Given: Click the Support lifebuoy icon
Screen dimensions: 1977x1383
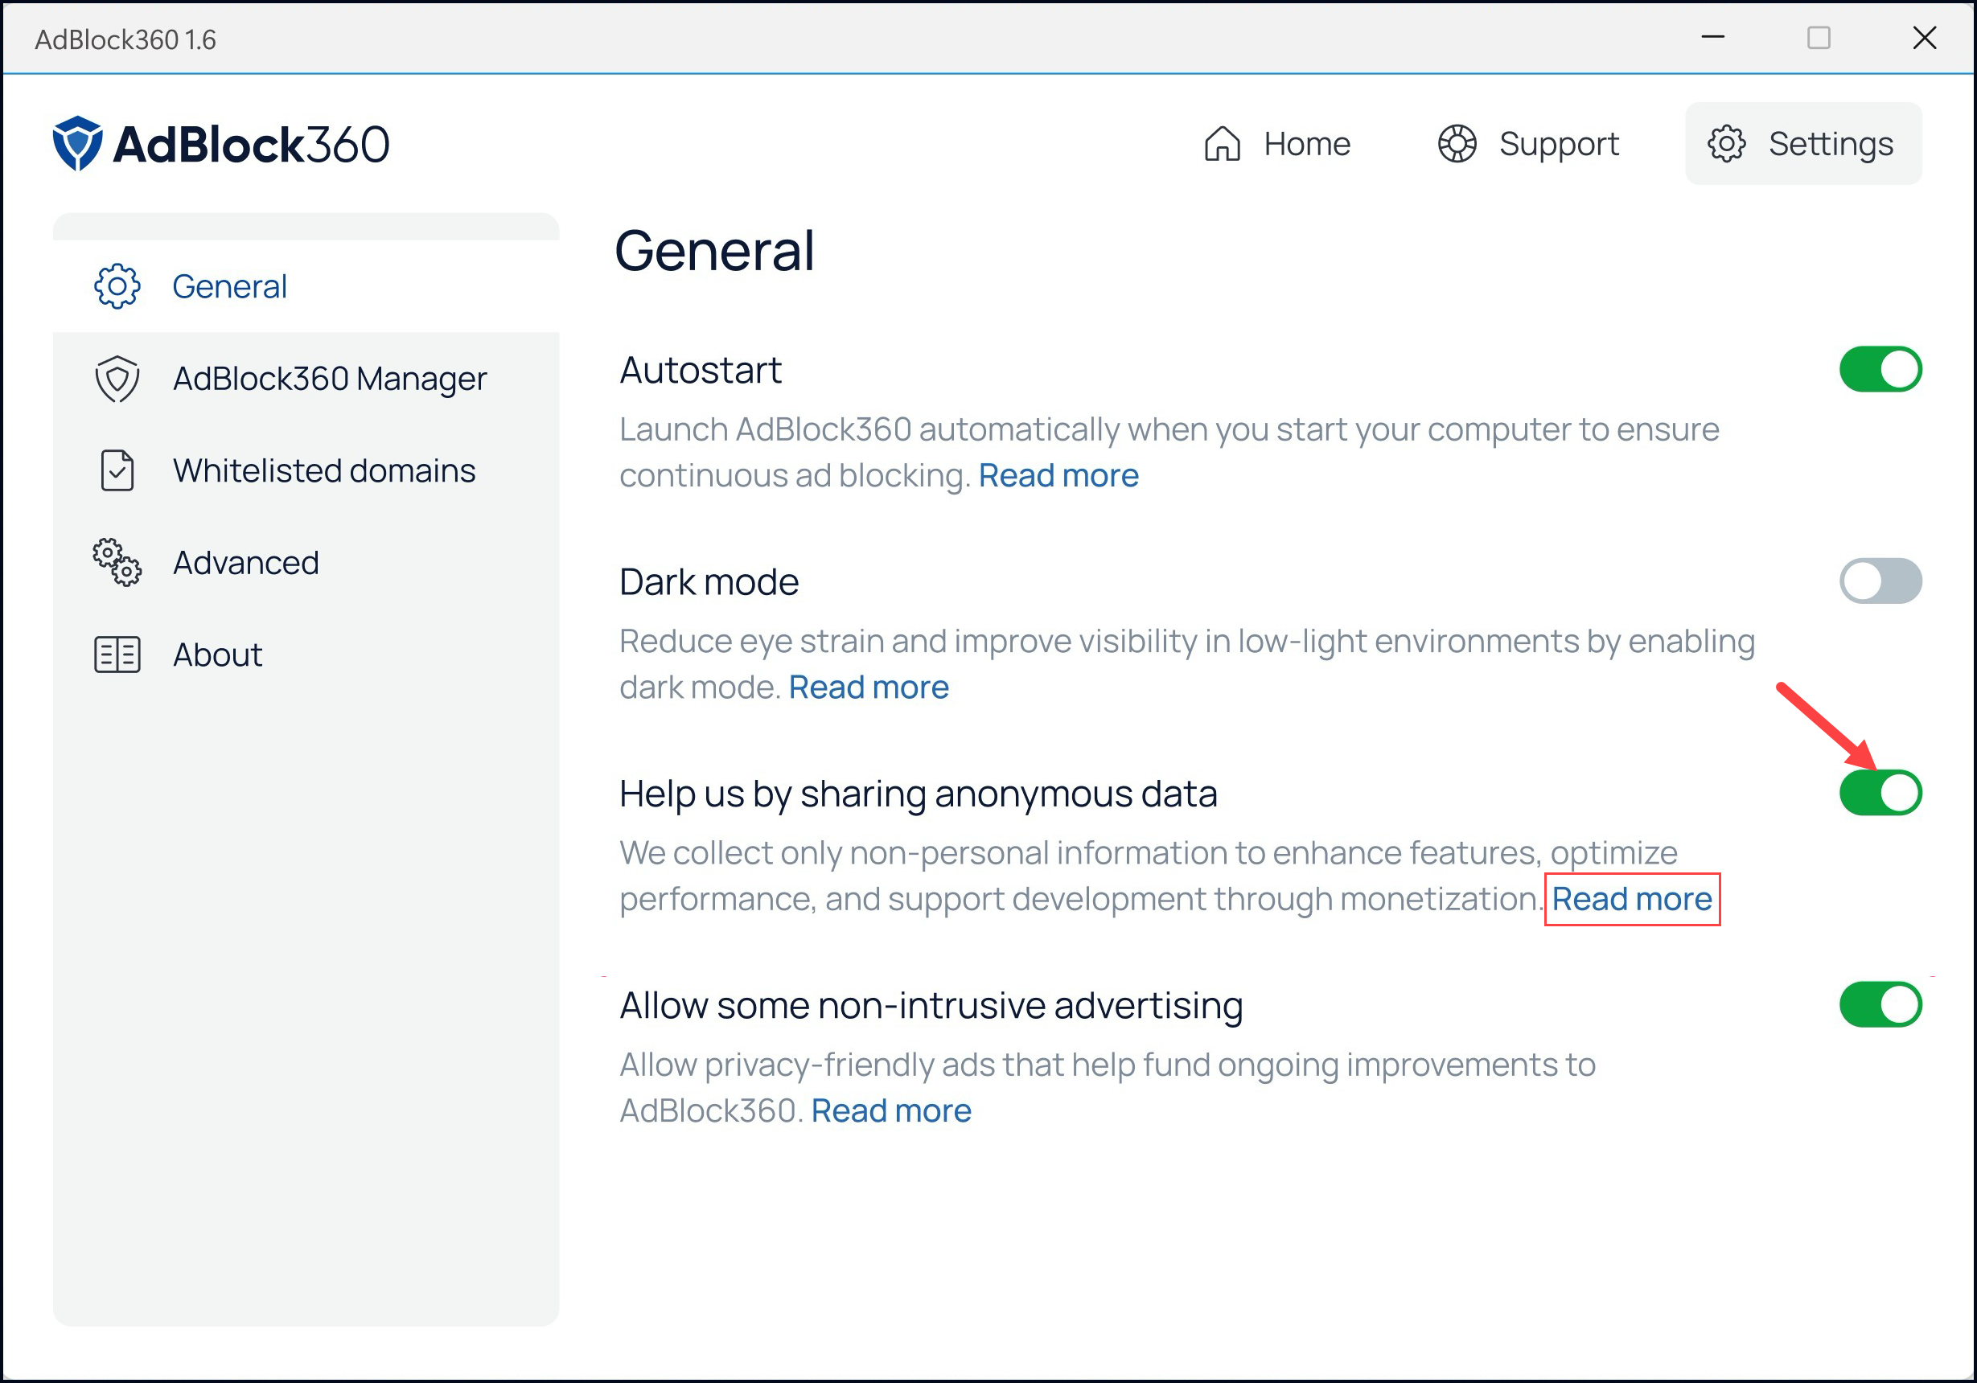Looking at the screenshot, I should [1457, 144].
